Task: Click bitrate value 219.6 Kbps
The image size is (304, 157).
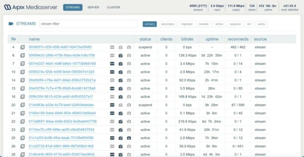Action: click(x=187, y=121)
